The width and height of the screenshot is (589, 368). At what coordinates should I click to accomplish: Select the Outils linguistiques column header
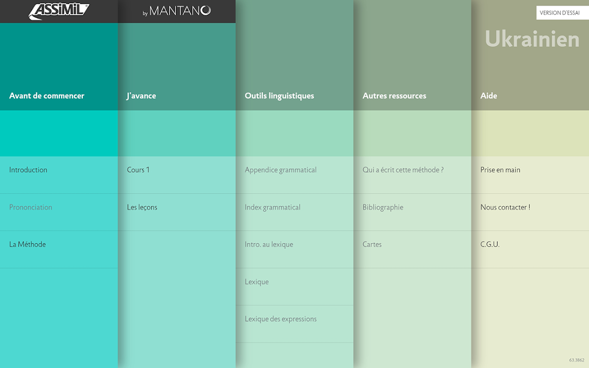coord(279,96)
